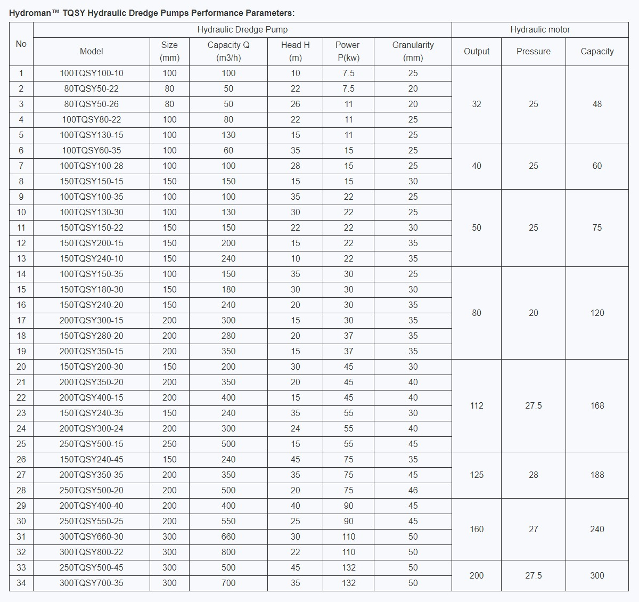Click the 'Granularity (mm)' column header
The image size is (639, 602).
413,52
